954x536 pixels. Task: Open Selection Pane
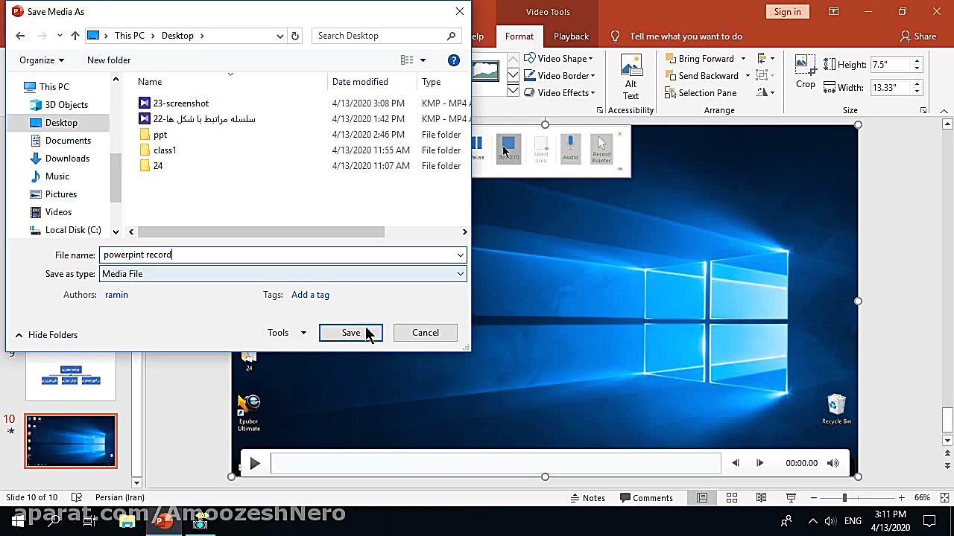tap(701, 93)
